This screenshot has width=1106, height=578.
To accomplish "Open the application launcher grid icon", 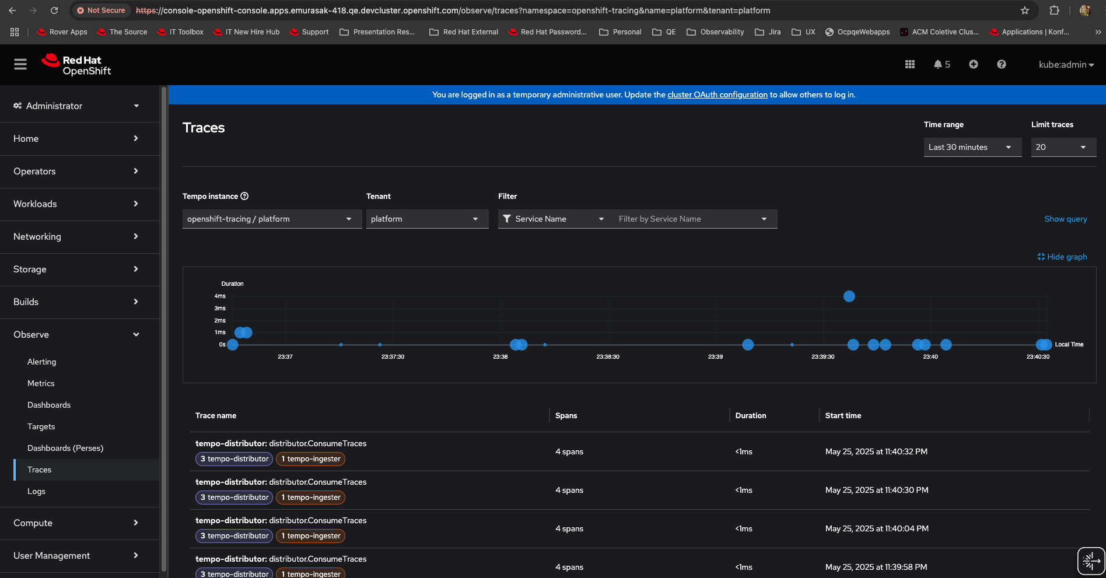I will point(909,64).
